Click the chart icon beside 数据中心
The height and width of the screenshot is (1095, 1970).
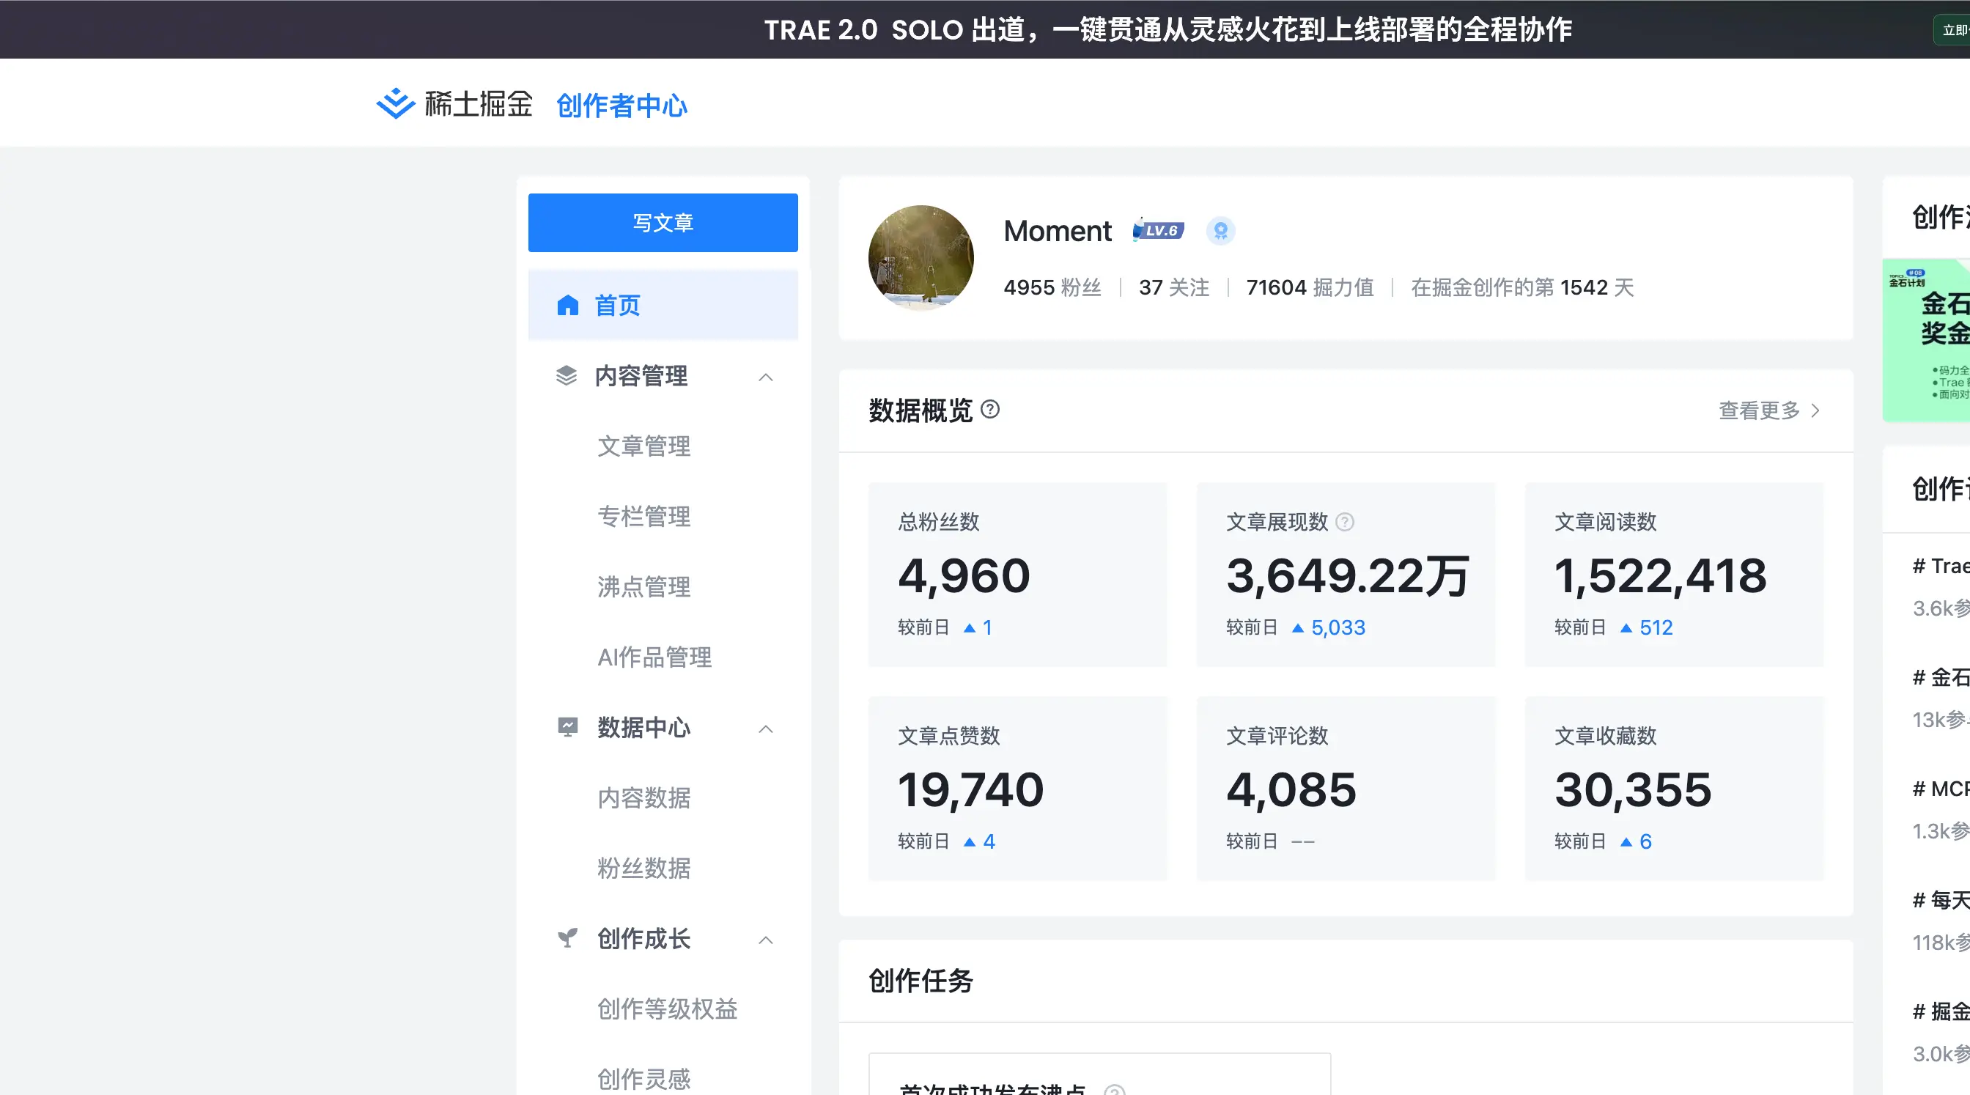(x=567, y=726)
